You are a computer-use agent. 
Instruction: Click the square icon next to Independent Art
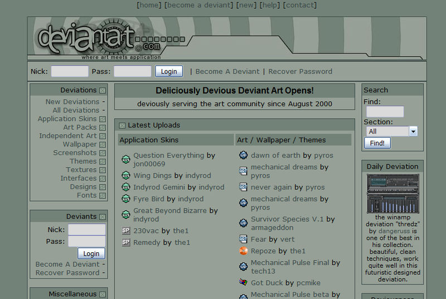tap(103, 136)
